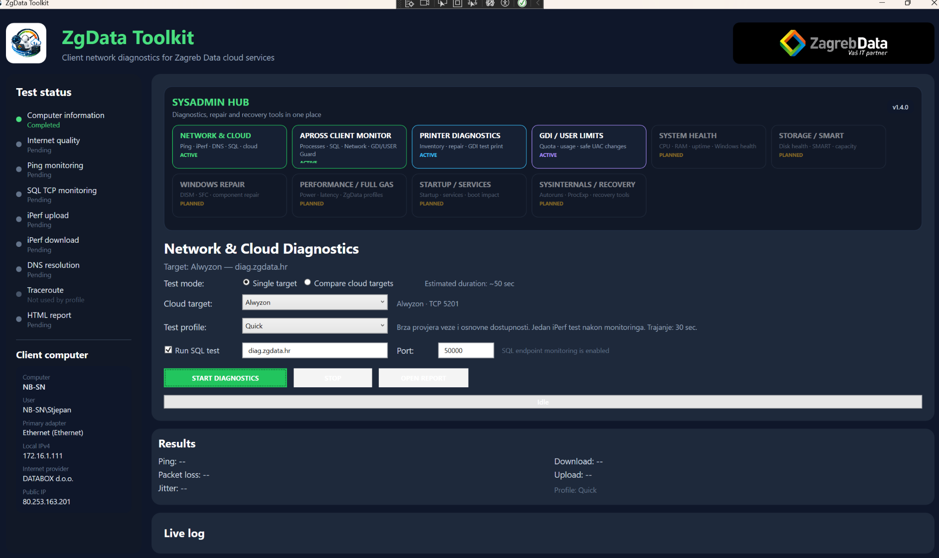The height and width of the screenshot is (558, 939).
Task: Click the public IP value 80.253.163.201
Action: pyautogui.click(x=47, y=502)
